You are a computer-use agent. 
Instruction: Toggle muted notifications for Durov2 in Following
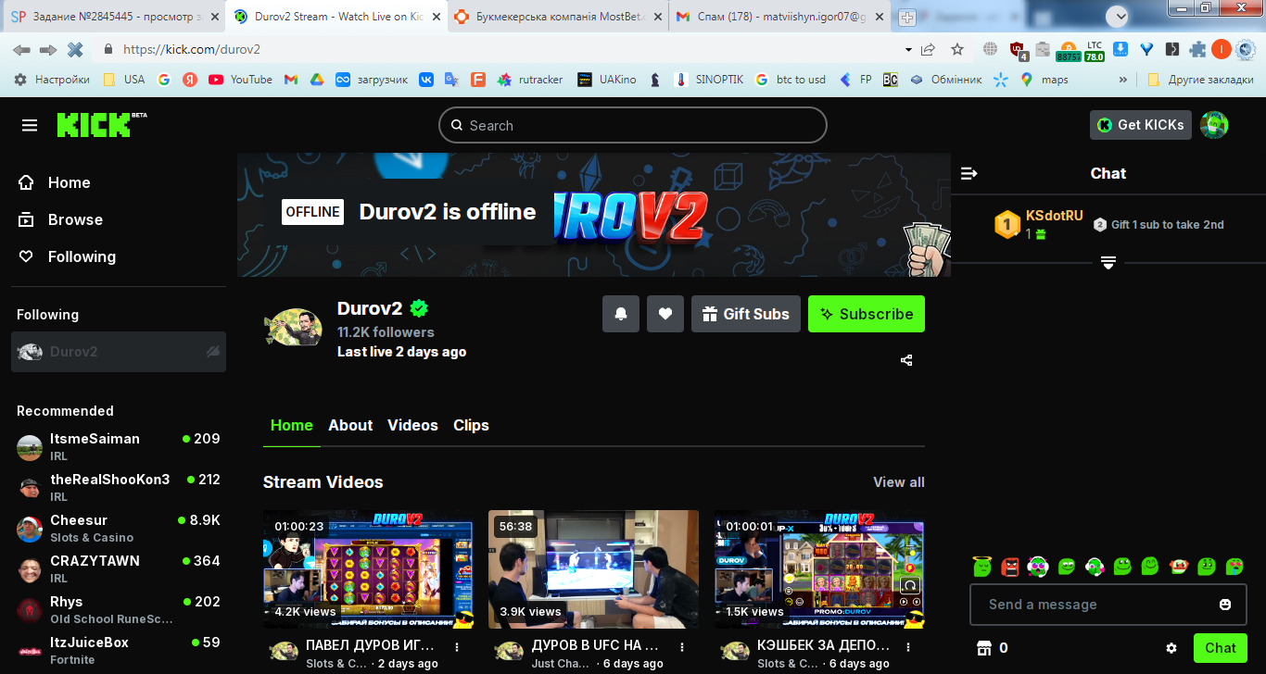pyautogui.click(x=213, y=352)
